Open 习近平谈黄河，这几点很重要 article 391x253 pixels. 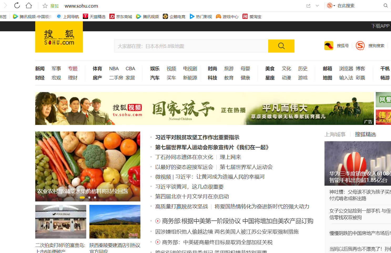[x=189, y=187]
